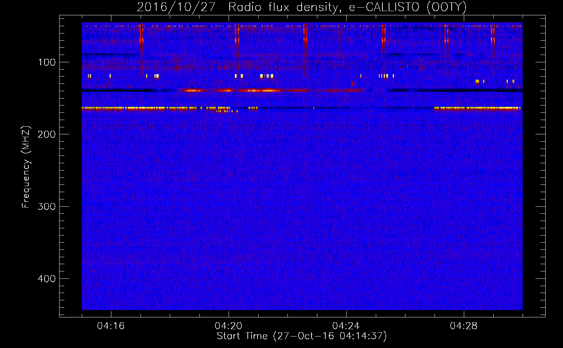Select the 300 frequency tick label
Screen dimensions: 563x348
(x=47, y=206)
